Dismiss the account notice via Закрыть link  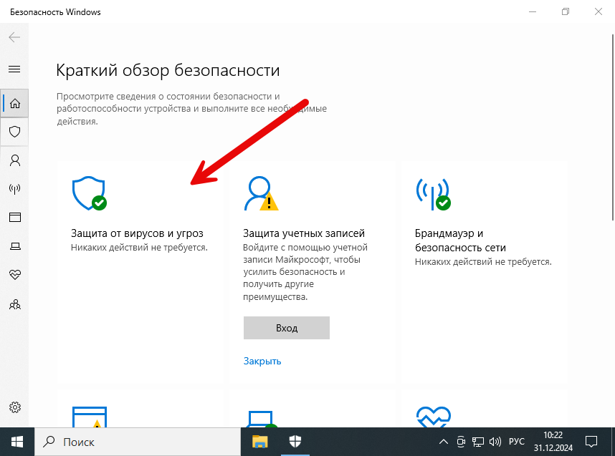262,361
